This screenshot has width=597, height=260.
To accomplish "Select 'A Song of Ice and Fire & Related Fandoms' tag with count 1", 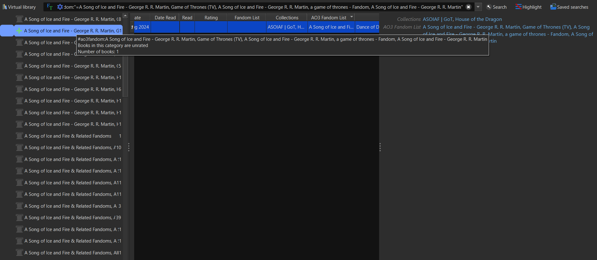I will pos(69,136).
